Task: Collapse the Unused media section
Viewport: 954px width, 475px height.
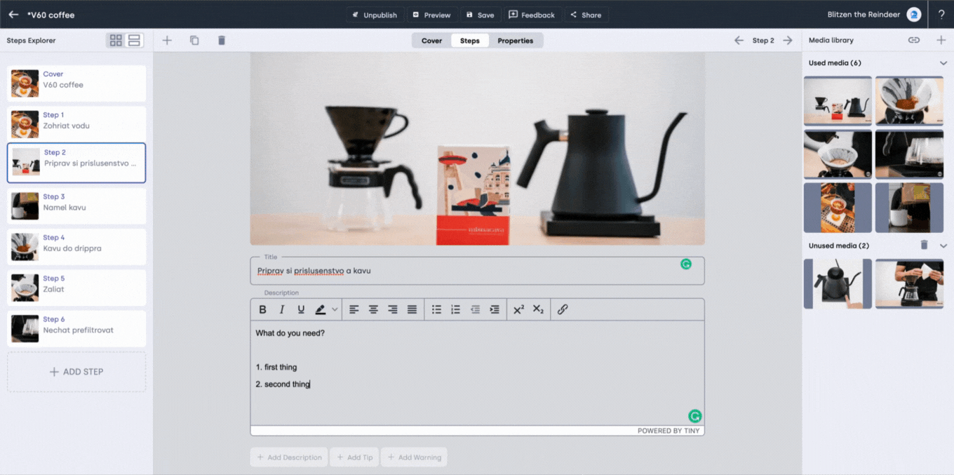Action: click(x=943, y=246)
